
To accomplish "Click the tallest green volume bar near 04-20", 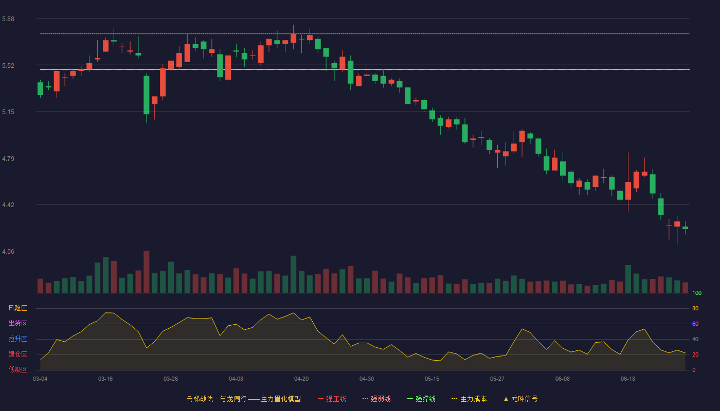I will click(293, 274).
